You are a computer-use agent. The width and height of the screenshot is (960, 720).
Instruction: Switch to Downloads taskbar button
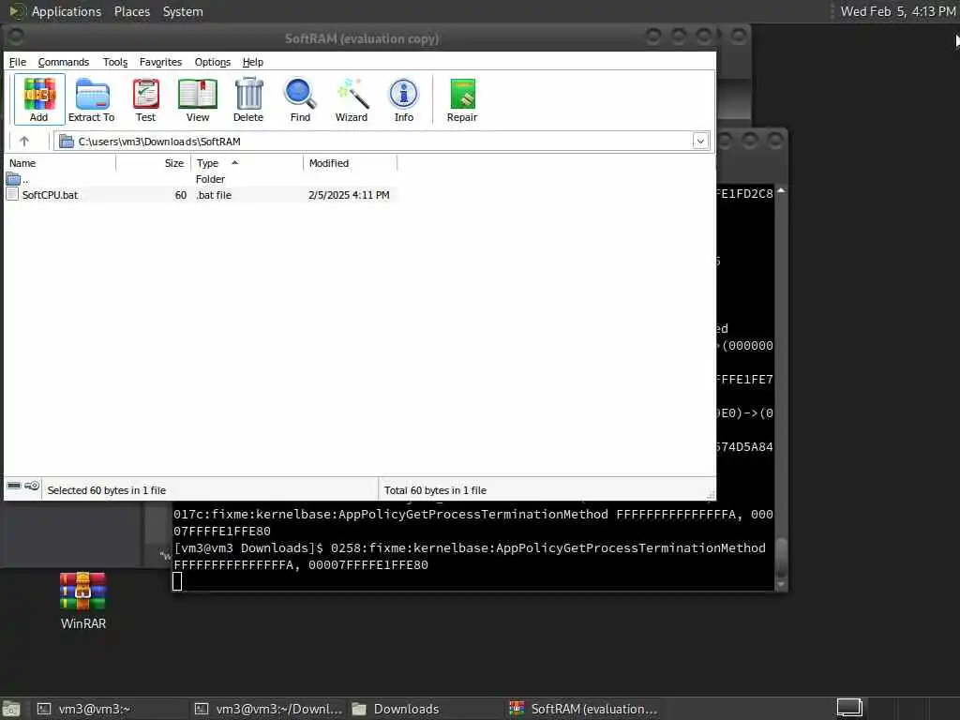coord(426,709)
